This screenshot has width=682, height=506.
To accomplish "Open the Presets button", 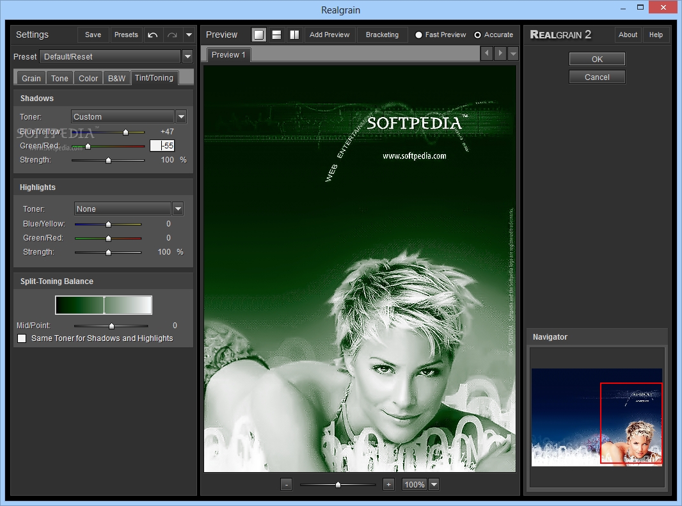I will 126,35.
